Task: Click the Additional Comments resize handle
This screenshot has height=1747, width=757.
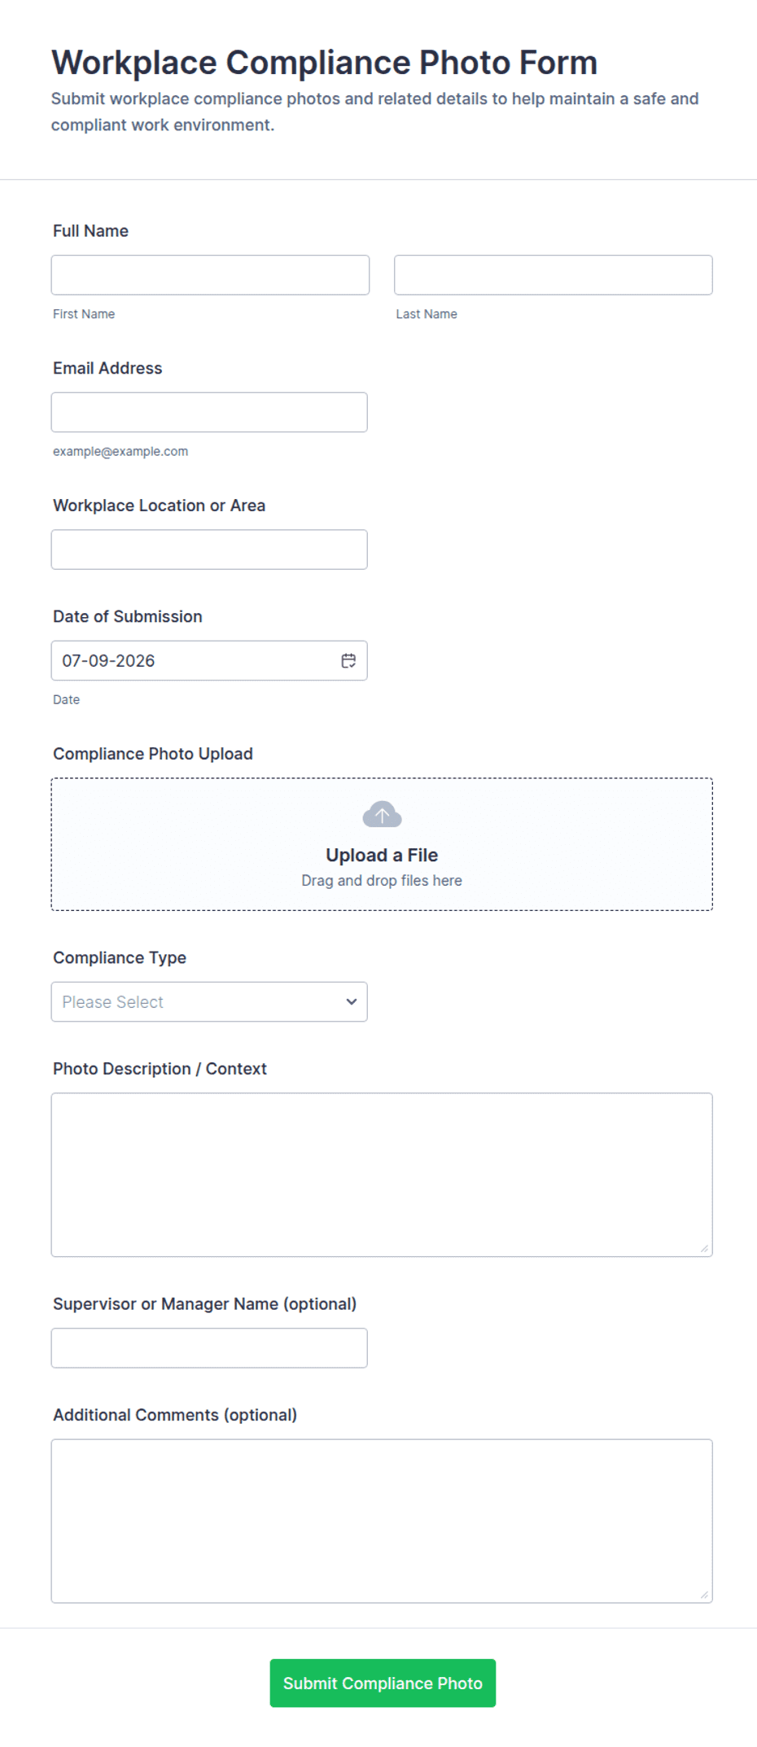Action: (x=704, y=1594)
